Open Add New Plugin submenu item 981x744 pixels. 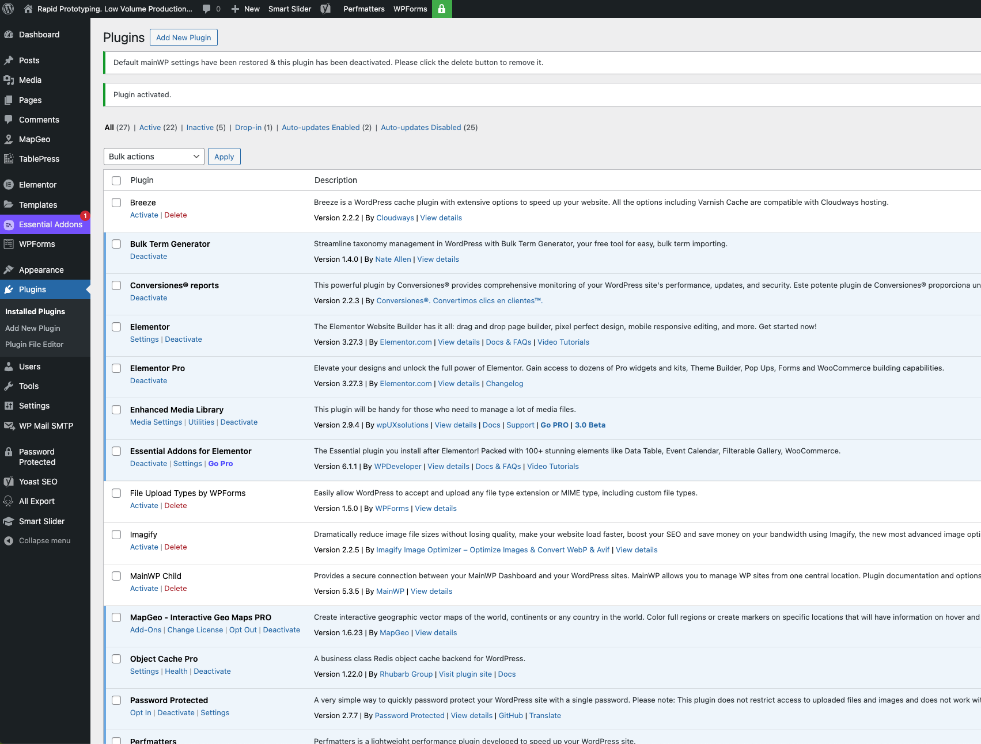pyautogui.click(x=33, y=328)
